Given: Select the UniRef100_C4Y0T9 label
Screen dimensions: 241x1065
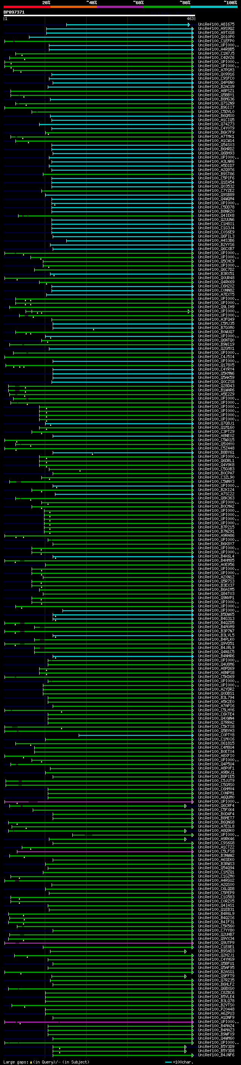Looking at the screenshot, I should (x=216, y=128).
